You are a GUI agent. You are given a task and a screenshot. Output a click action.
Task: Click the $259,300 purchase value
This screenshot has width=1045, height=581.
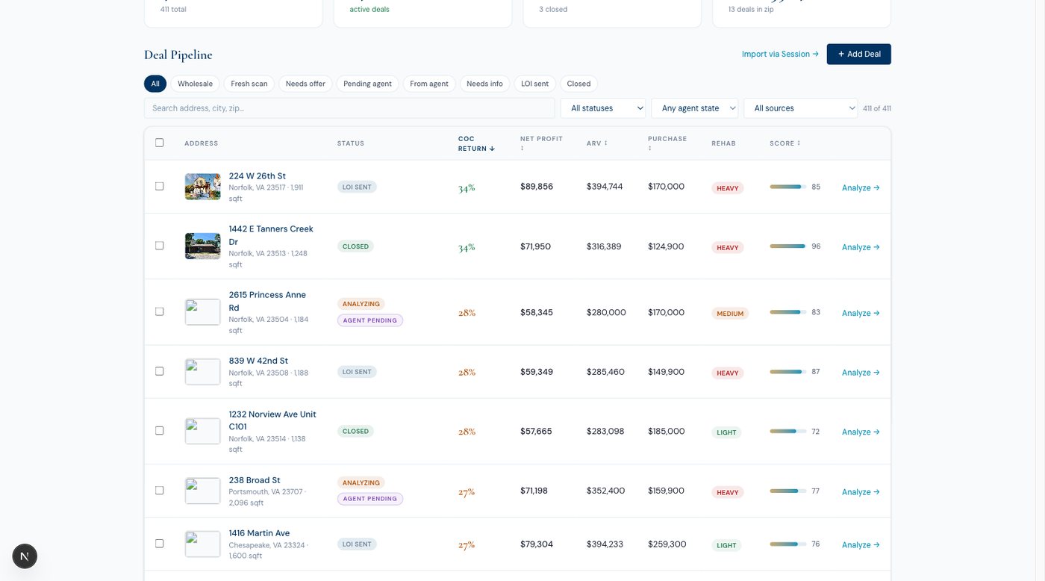(x=667, y=544)
